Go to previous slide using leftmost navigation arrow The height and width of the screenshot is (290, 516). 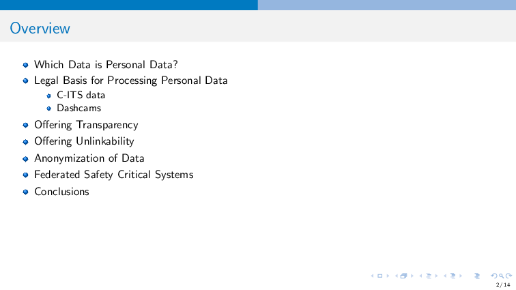click(x=372, y=276)
